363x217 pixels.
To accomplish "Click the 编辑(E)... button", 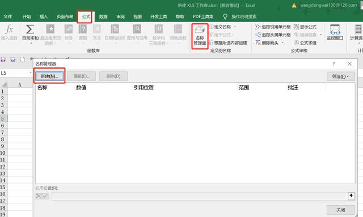I will pos(81,76).
